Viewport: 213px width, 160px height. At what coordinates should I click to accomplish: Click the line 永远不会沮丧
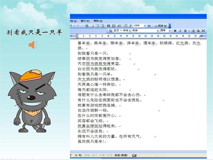pyautogui.click(x=91, y=131)
